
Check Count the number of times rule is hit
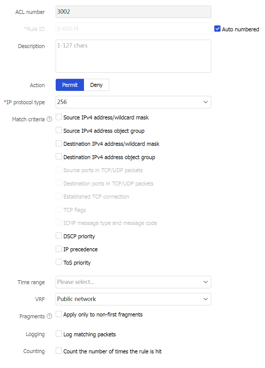(x=59, y=351)
